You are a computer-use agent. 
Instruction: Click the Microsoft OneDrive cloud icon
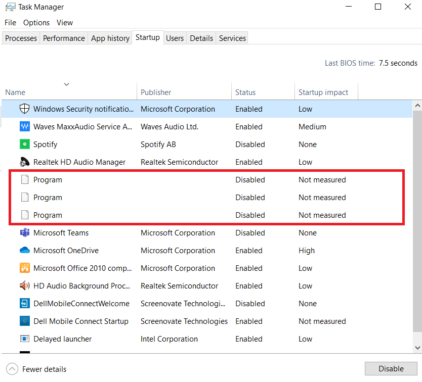tap(24, 250)
